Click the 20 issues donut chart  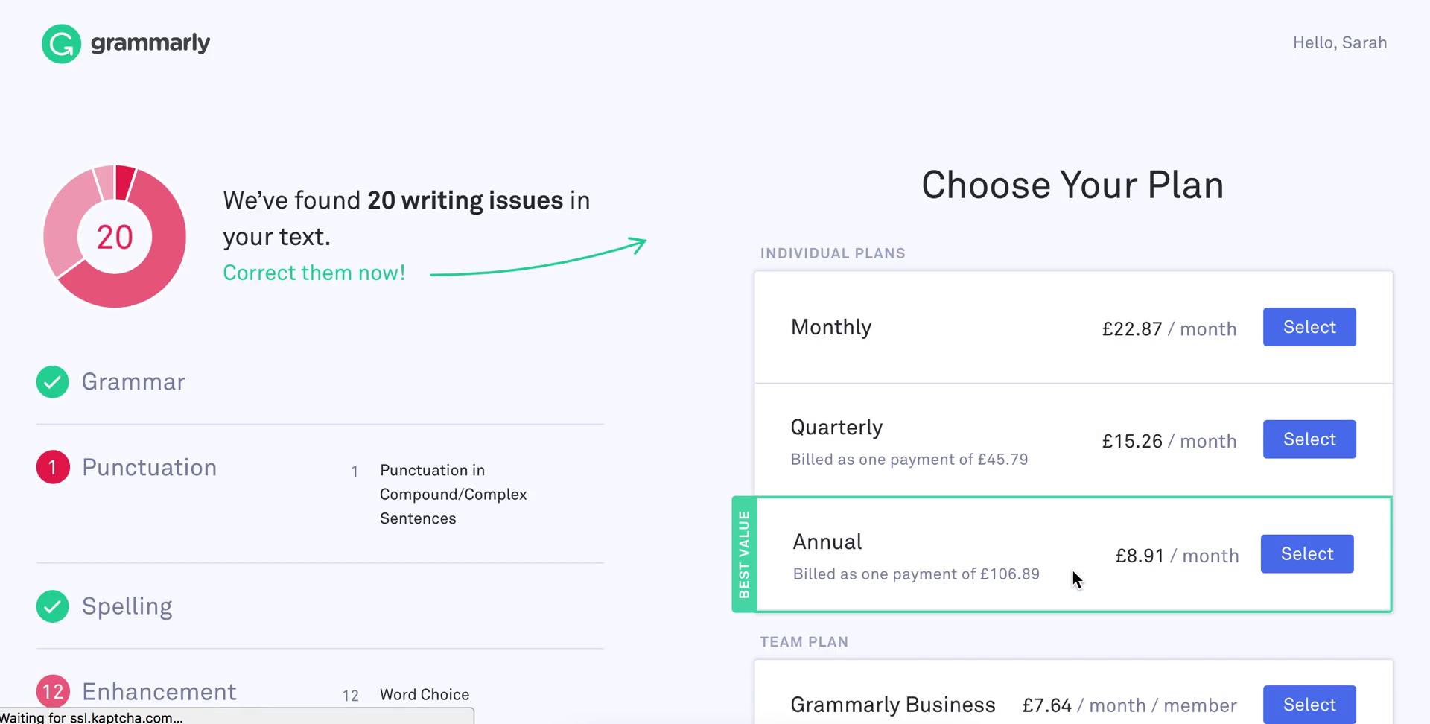click(x=115, y=236)
